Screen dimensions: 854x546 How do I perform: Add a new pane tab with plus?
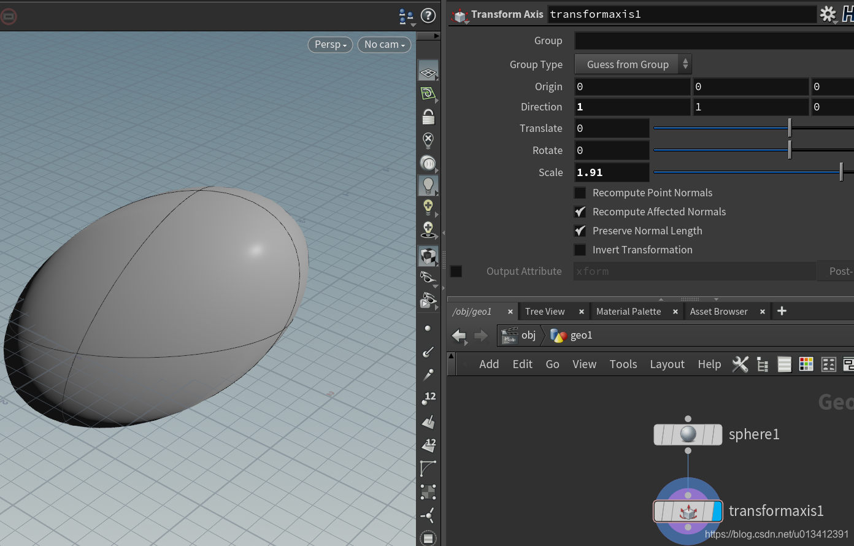pos(782,311)
